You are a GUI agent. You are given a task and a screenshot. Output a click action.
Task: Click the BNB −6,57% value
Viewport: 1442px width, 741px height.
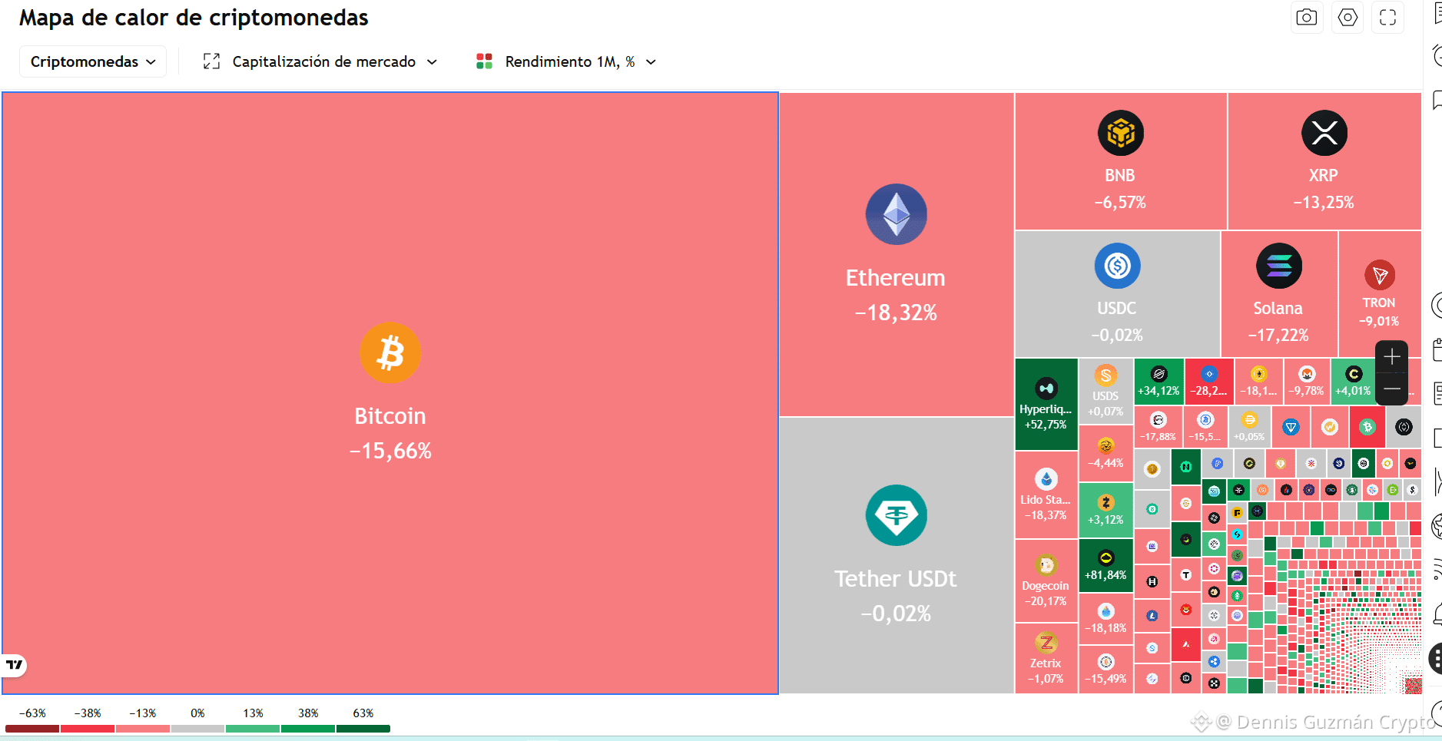coord(1120,203)
